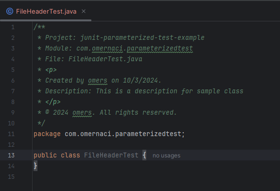Screen dimensions: 280x191
Task: Click the opening <p> tag on line 5
Action: pos(51,70)
